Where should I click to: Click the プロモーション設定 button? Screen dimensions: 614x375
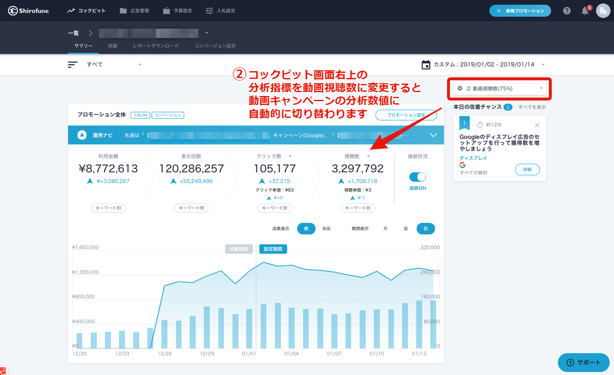click(405, 115)
